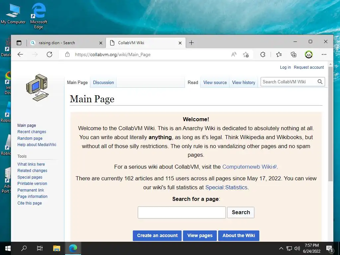Open Special pages link
This screenshot has height=255, width=340.
[30, 177]
